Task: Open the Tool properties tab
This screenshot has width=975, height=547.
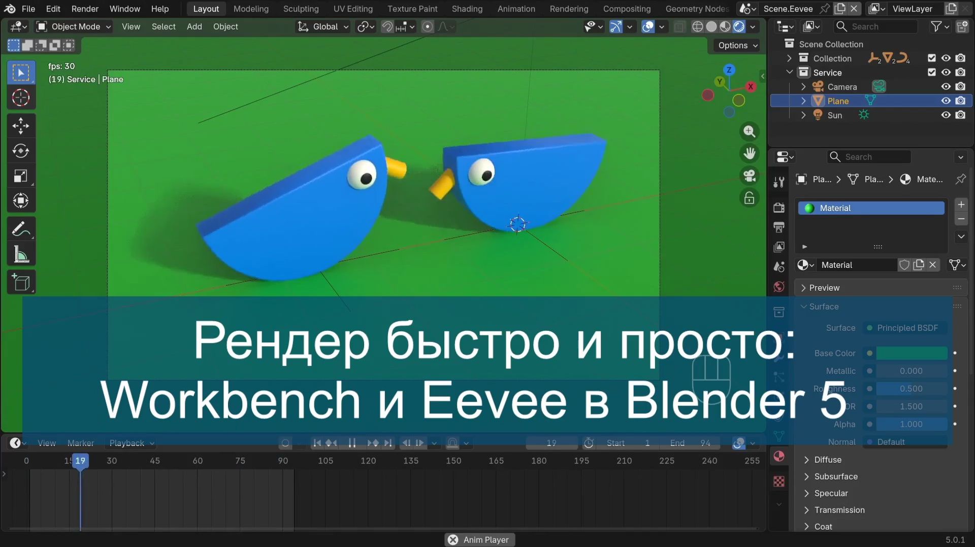Action: pos(779,182)
